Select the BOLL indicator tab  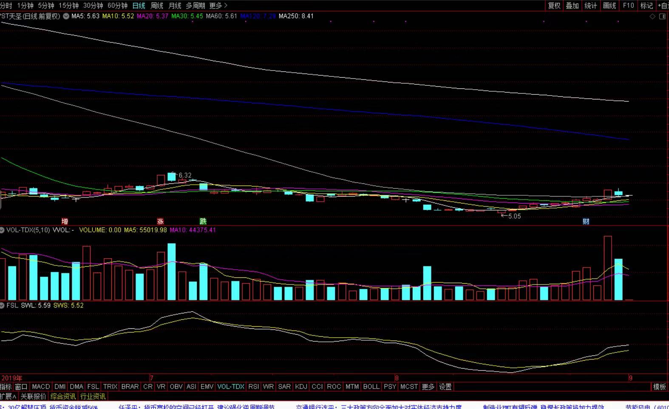click(371, 386)
